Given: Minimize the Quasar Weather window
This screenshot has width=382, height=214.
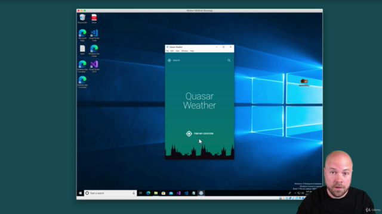Looking at the screenshot, I should point(217,47).
